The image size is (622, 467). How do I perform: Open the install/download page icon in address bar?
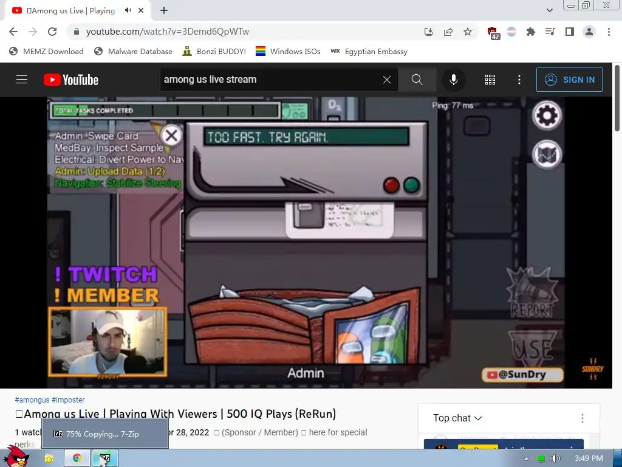click(x=428, y=32)
